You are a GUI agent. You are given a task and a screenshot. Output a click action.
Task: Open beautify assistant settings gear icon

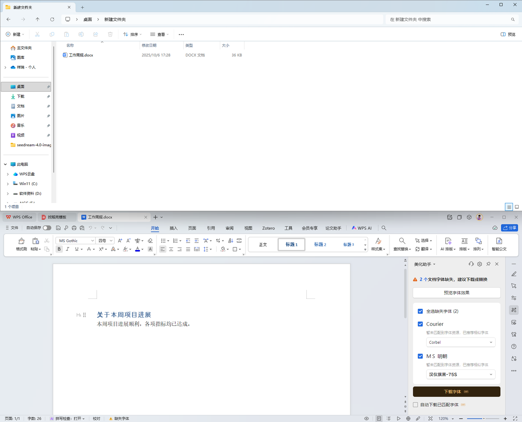coord(480,264)
